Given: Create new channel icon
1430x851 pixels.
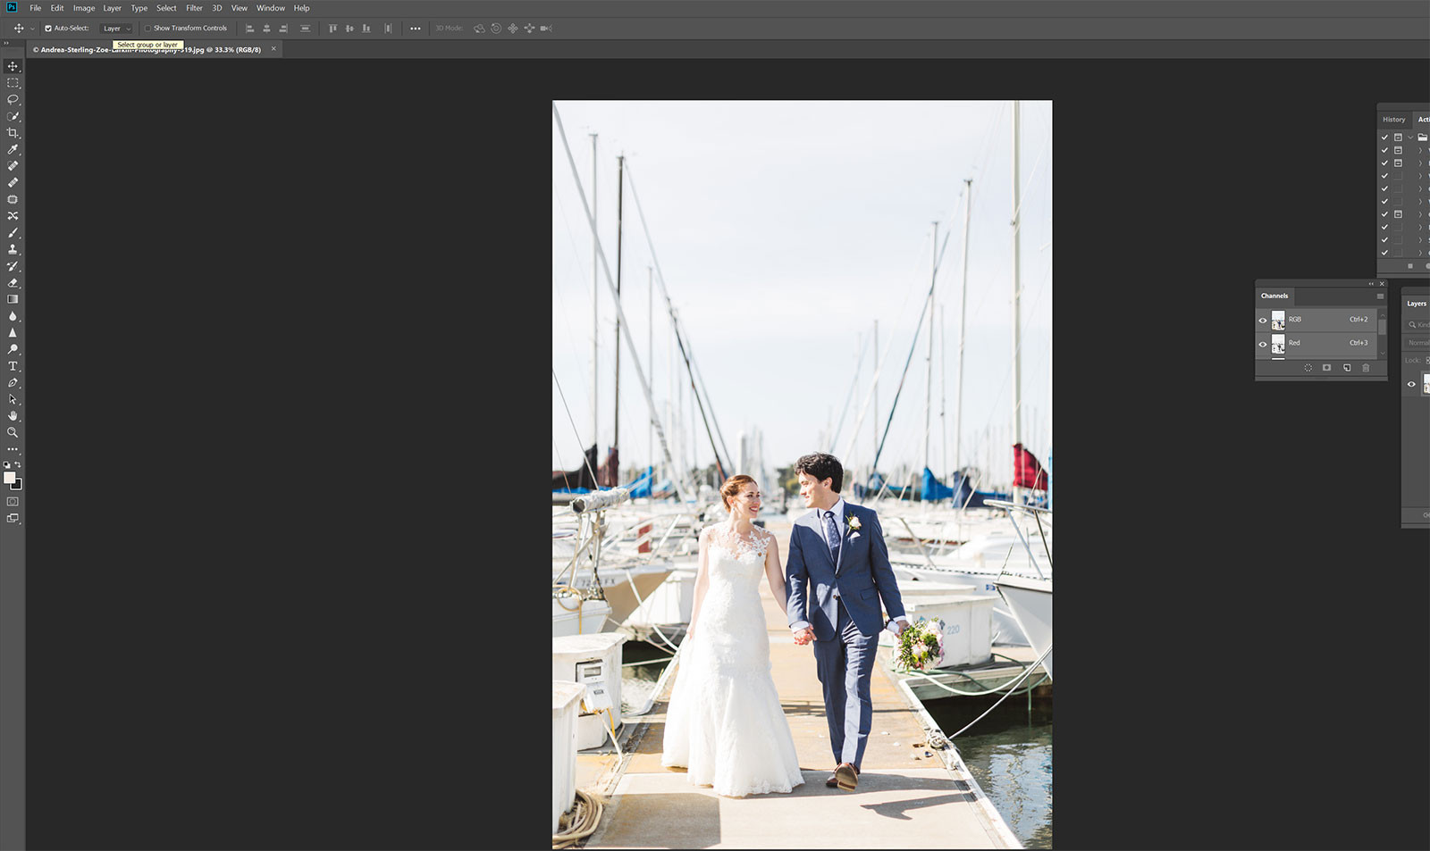Looking at the screenshot, I should point(1347,368).
